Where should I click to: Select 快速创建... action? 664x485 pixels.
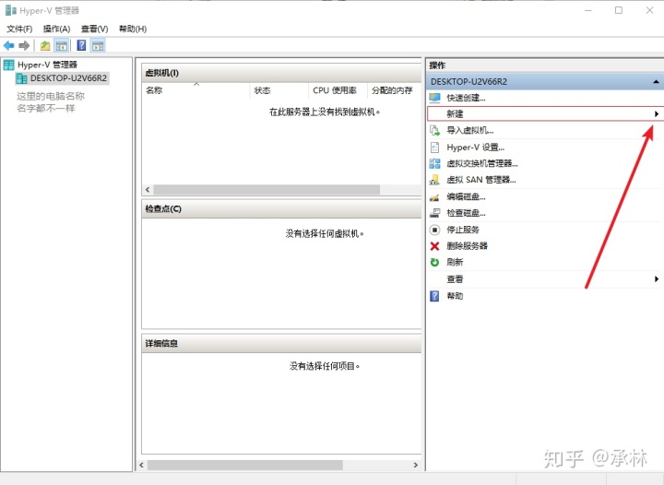pos(466,98)
